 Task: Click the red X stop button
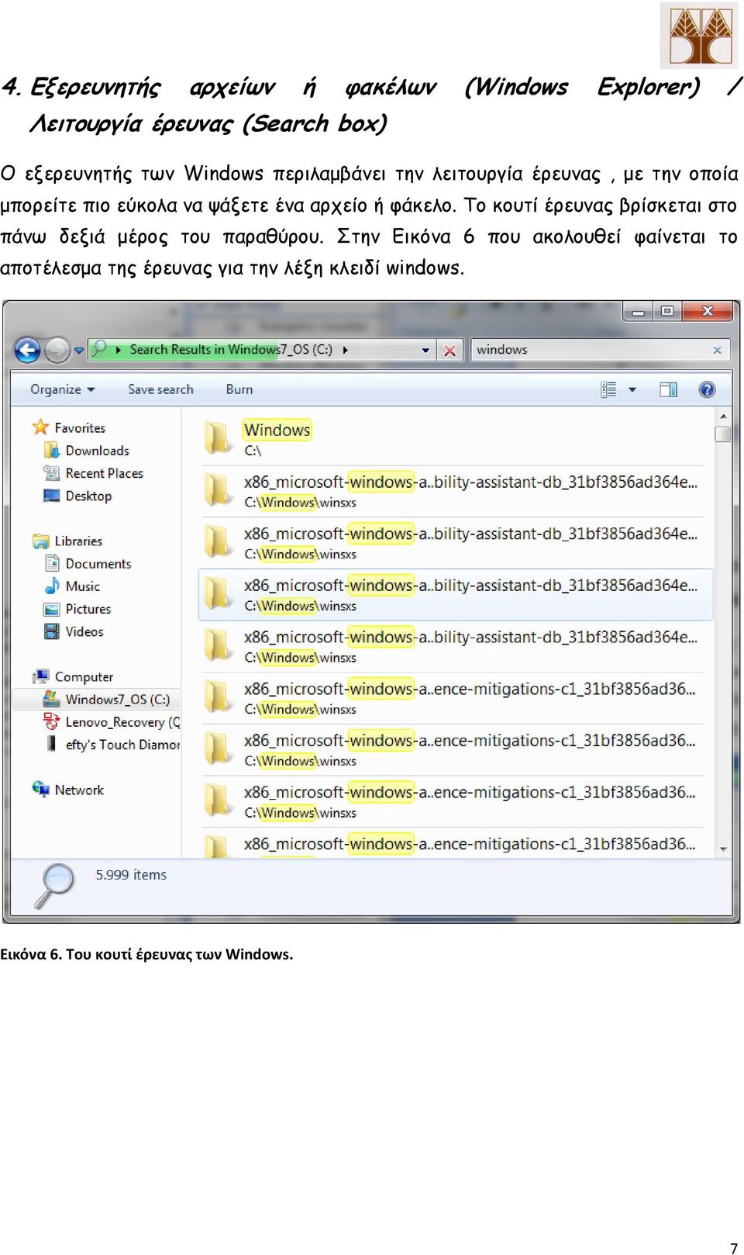pos(449,351)
